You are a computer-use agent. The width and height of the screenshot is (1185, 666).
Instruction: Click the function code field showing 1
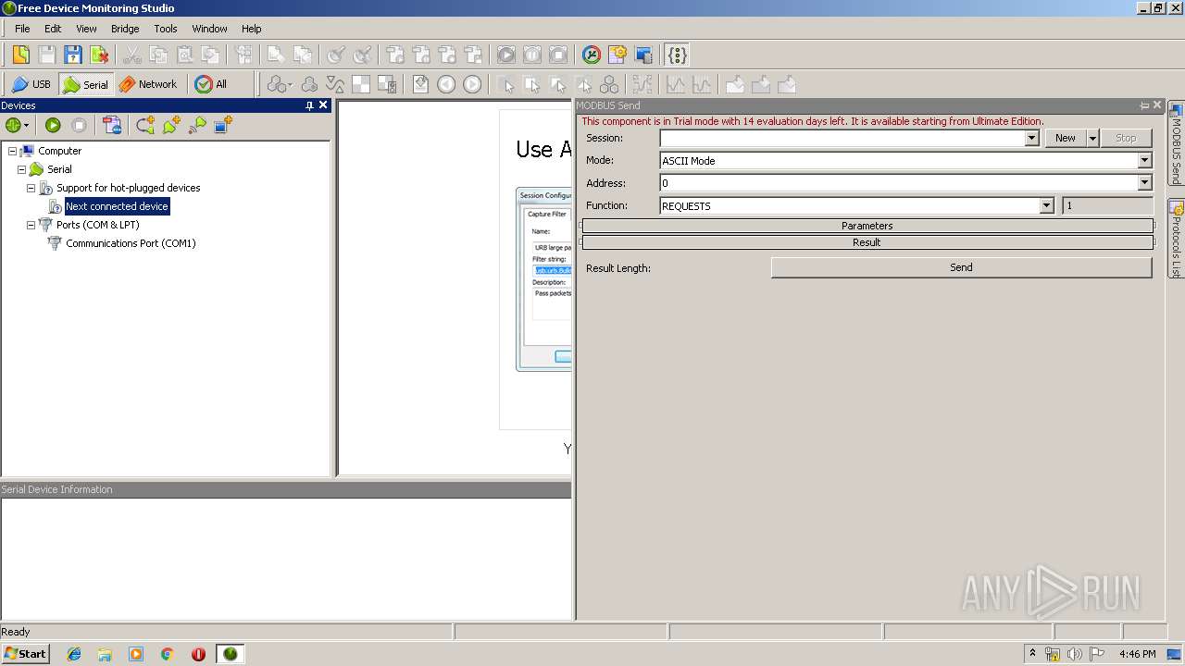pos(1107,205)
